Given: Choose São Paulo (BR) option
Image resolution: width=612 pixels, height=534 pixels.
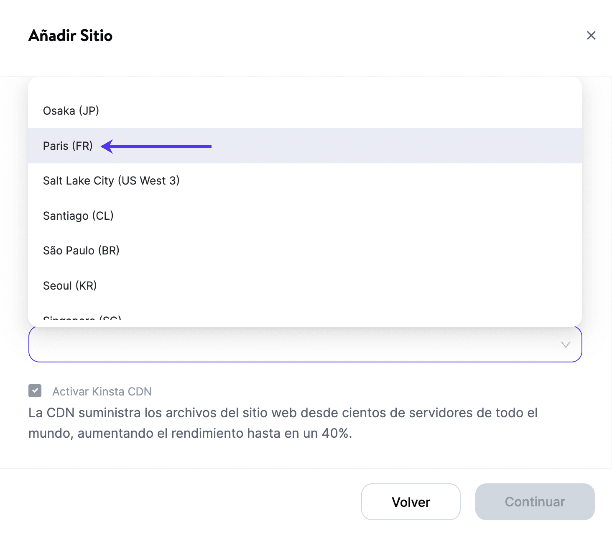Looking at the screenshot, I should [81, 251].
